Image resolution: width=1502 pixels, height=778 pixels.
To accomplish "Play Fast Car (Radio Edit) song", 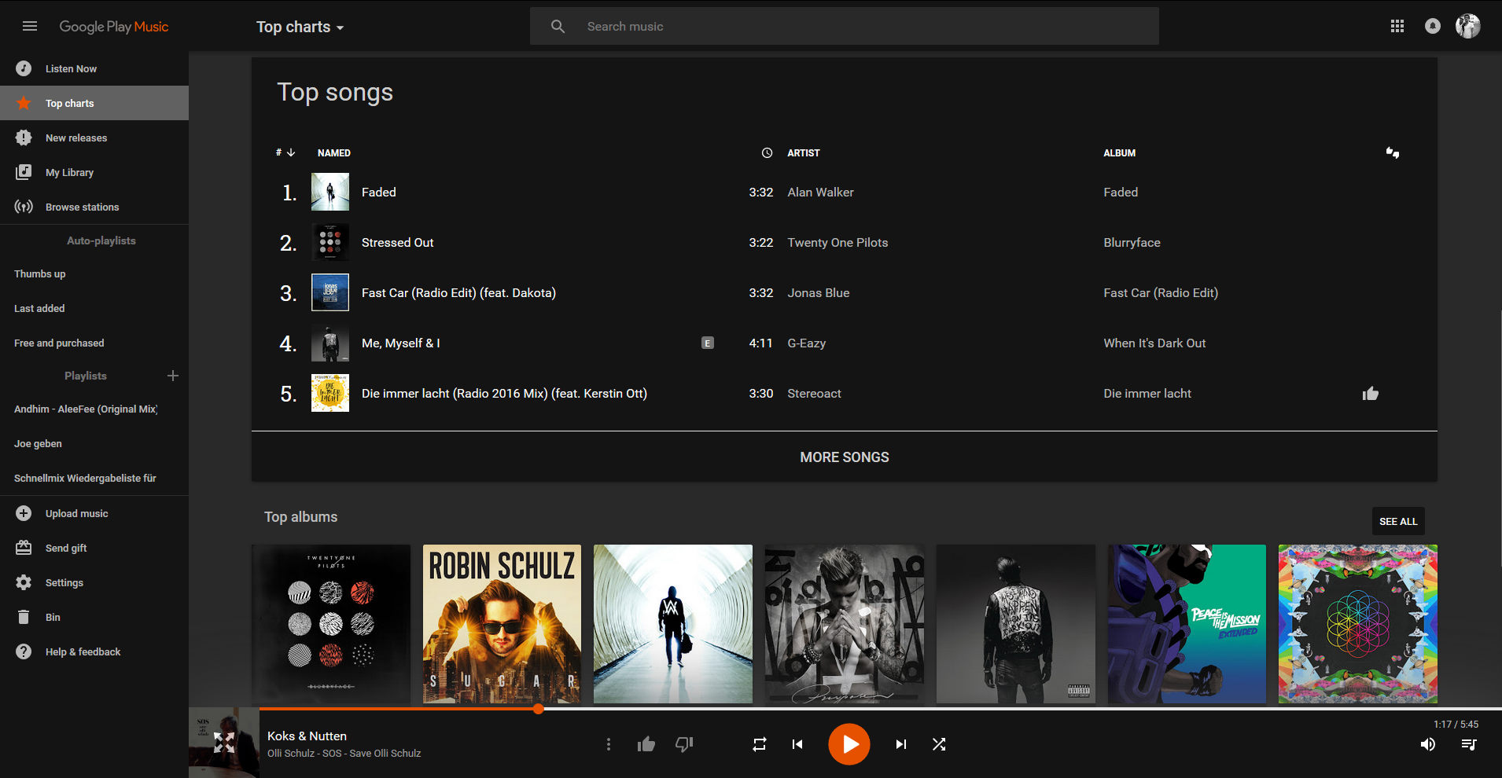I will tap(458, 292).
